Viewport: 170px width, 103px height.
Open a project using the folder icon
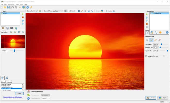coord(5,7)
